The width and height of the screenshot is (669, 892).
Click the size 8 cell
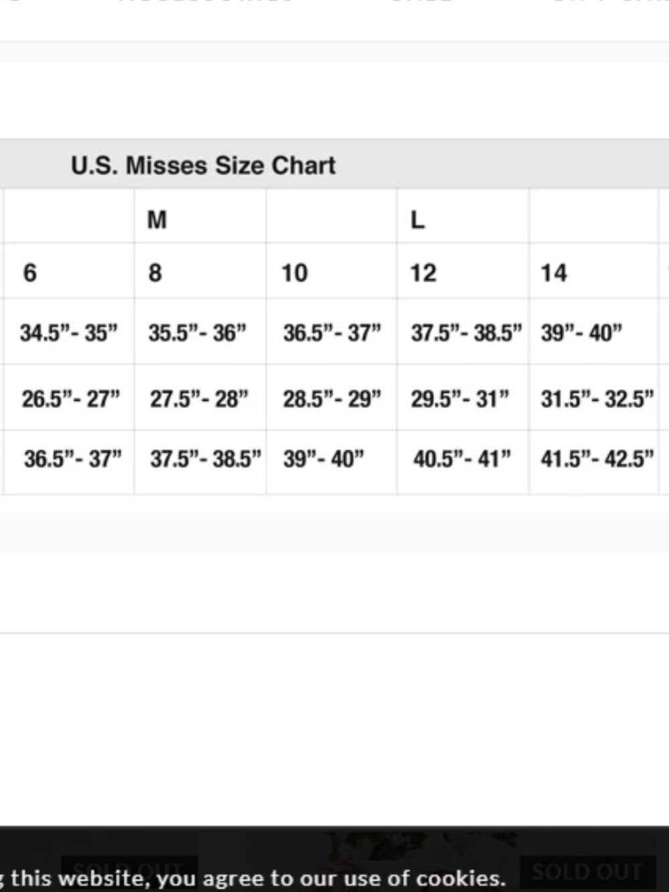(200, 271)
